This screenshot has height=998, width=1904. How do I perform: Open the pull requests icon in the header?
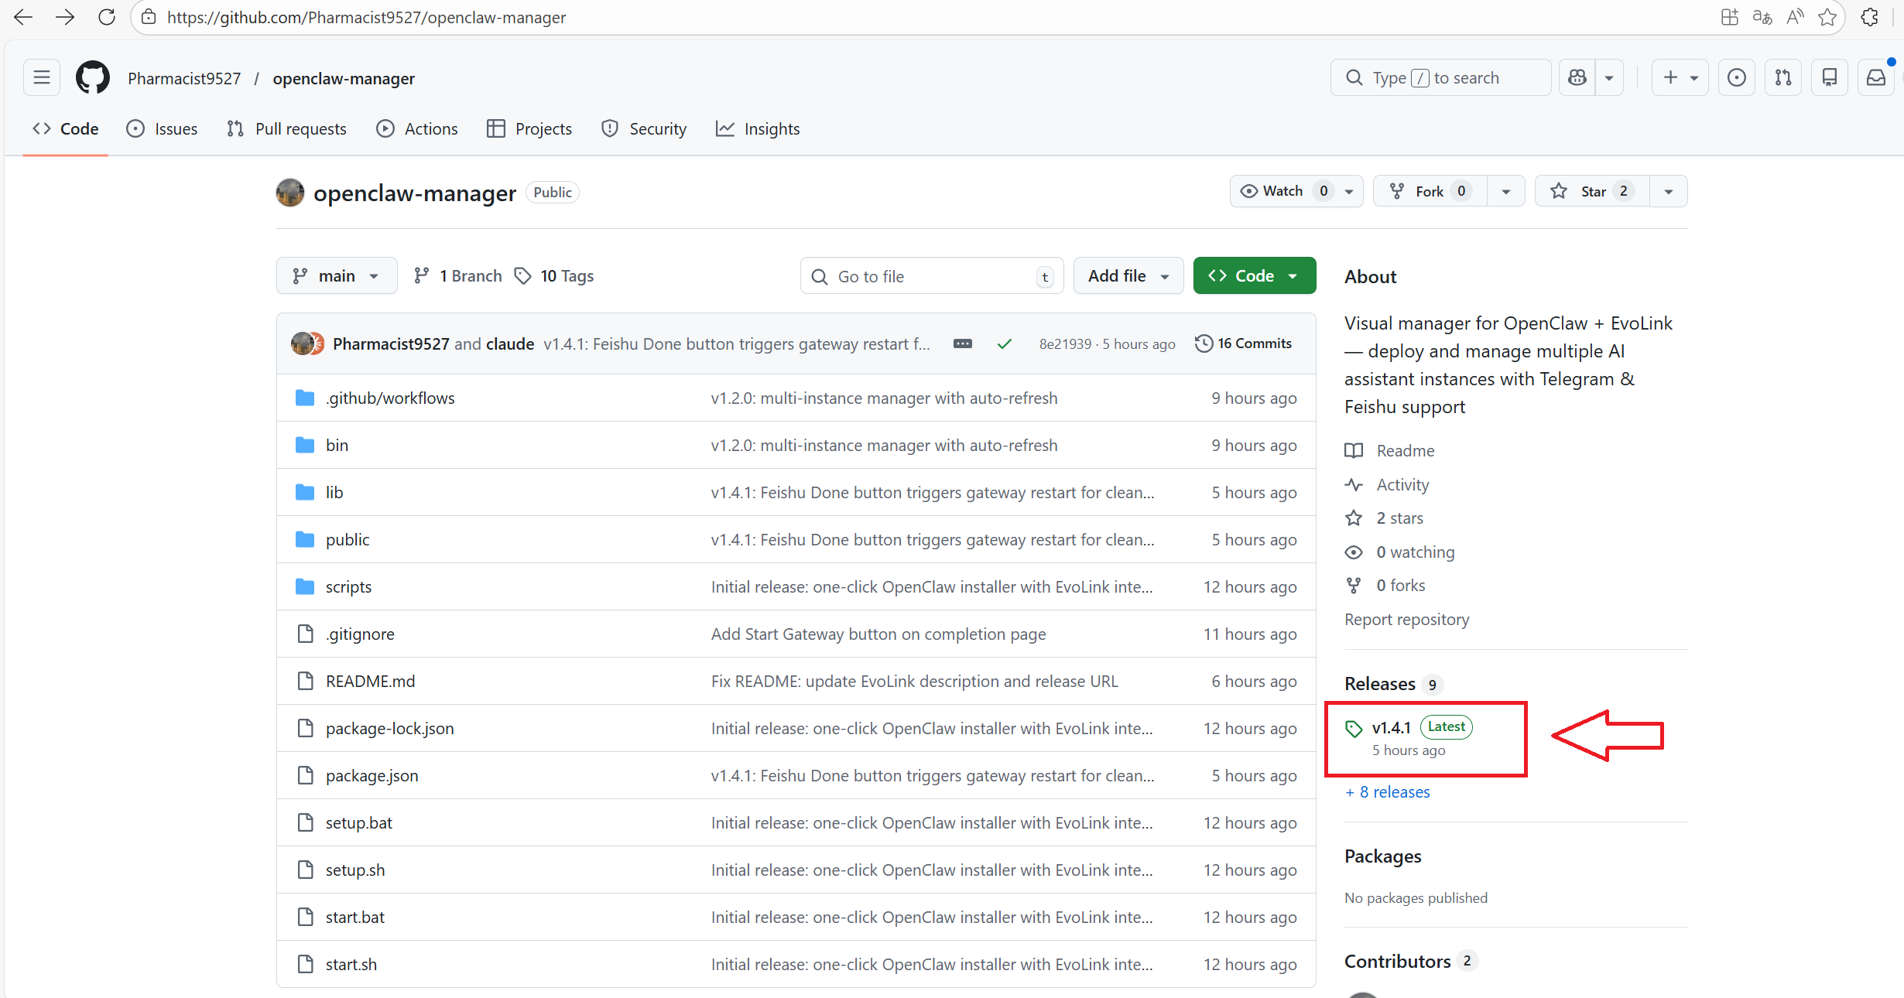(x=1782, y=77)
